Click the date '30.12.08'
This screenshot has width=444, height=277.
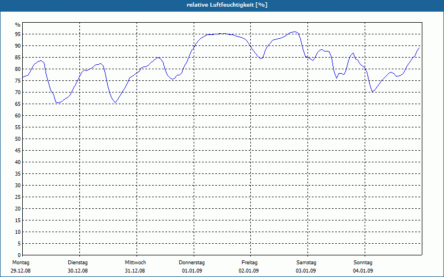[x=78, y=271]
